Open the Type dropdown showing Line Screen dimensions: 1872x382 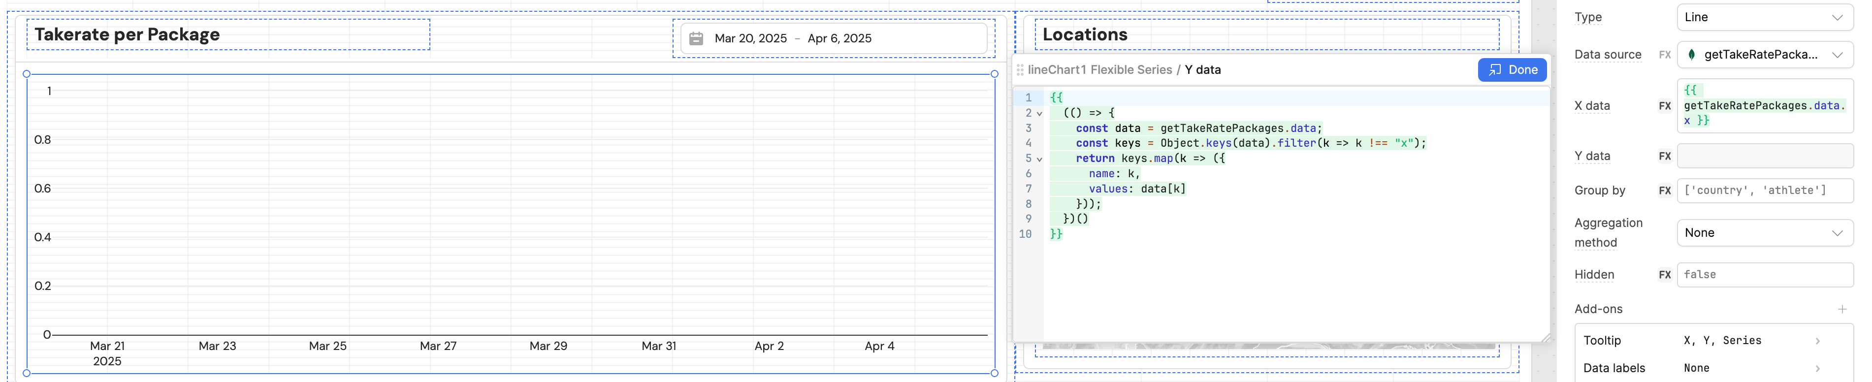[x=1764, y=17]
